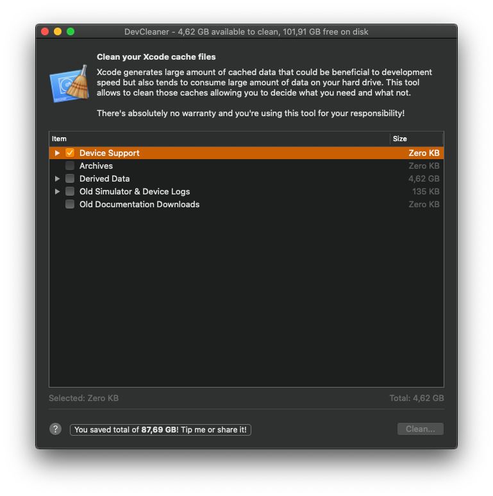Zoom the window with the green button

pyautogui.click(x=71, y=31)
